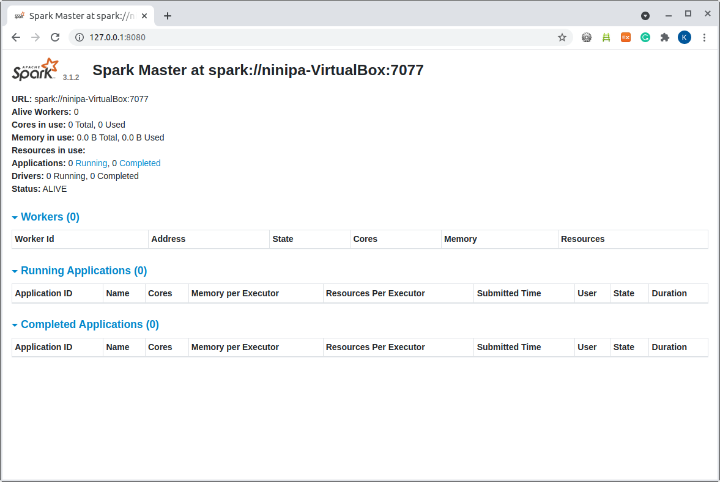
Task: View site information icon in address bar
Action: tap(80, 38)
